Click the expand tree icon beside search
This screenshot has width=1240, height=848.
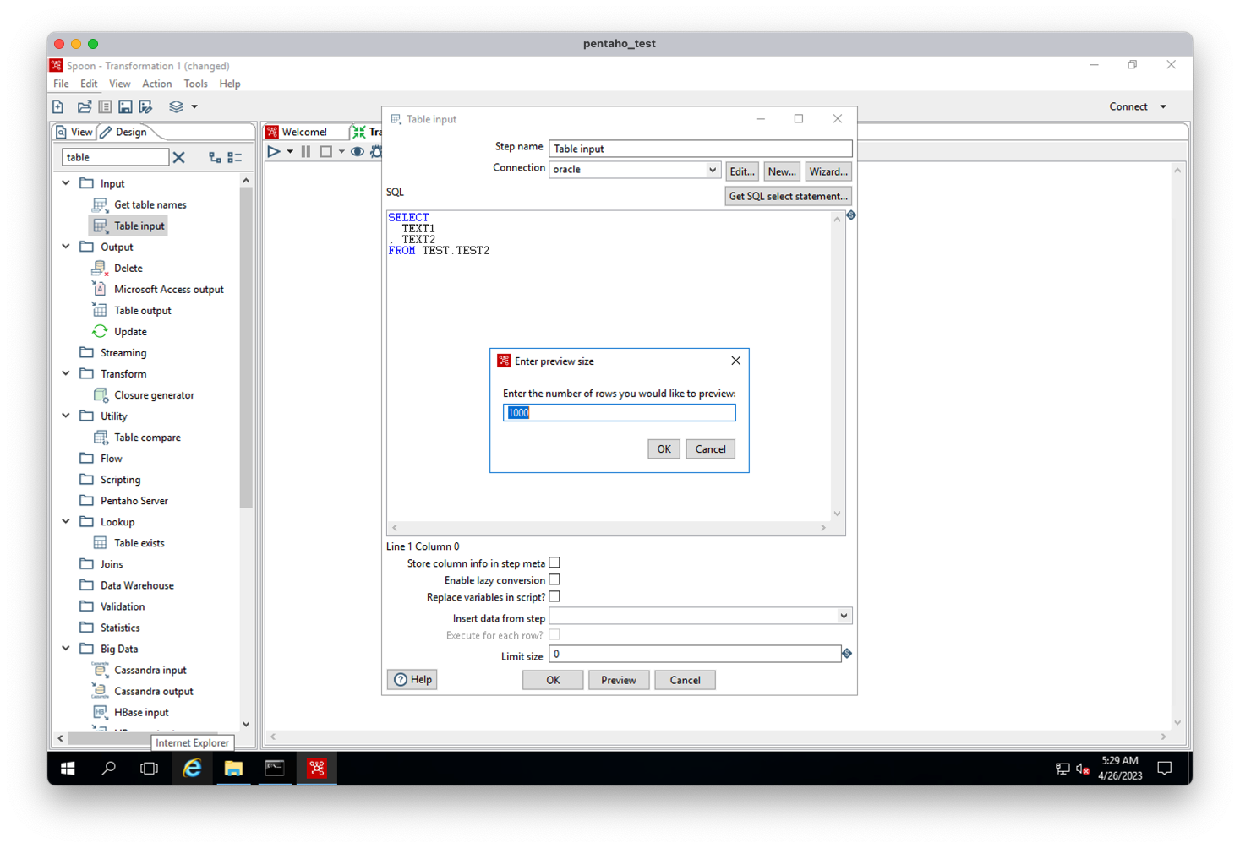click(x=215, y=157)
